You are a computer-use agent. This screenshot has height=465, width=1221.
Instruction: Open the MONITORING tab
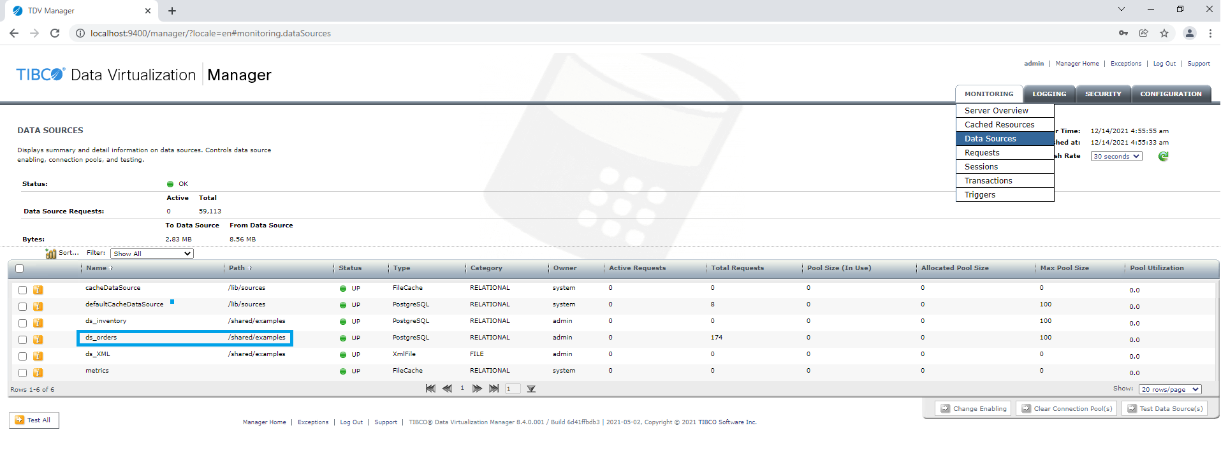click(x=989, y=94)
